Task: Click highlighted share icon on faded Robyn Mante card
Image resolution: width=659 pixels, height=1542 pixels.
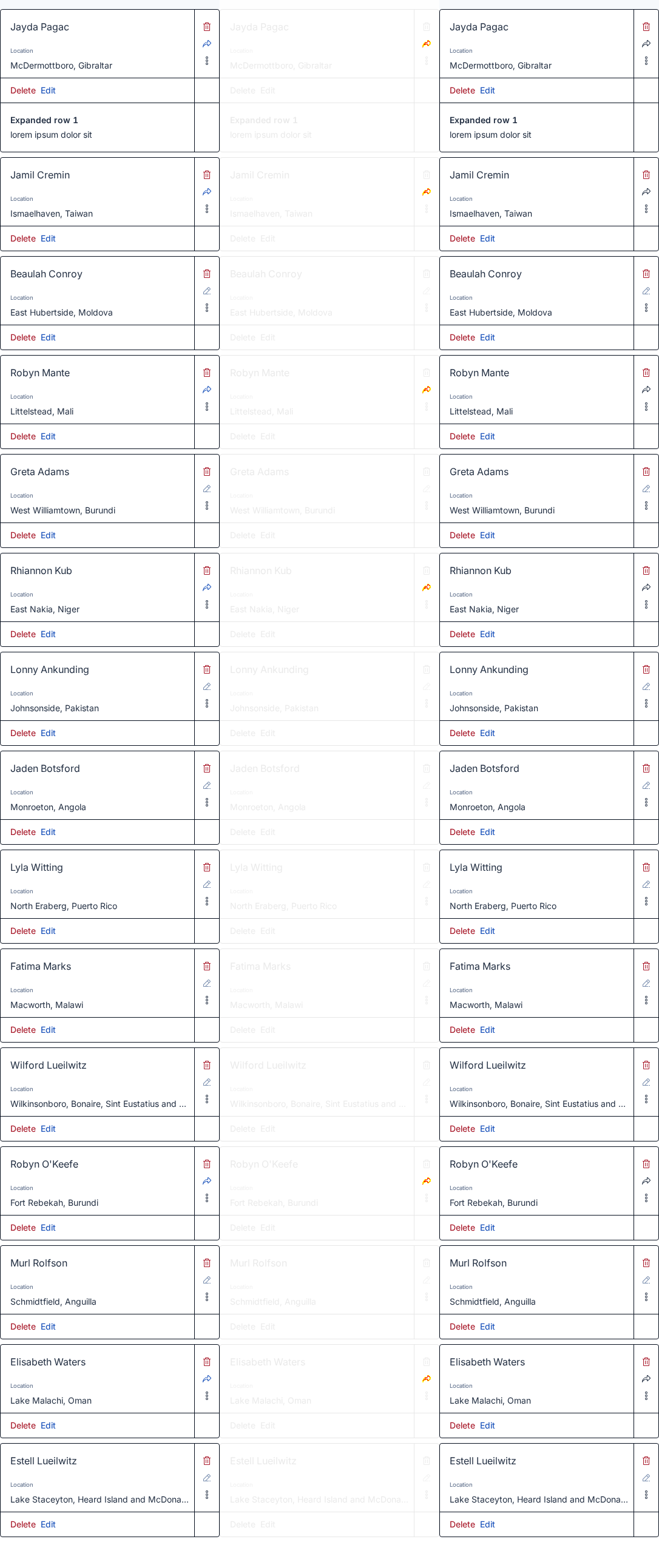Action: [x=427, y=390]
